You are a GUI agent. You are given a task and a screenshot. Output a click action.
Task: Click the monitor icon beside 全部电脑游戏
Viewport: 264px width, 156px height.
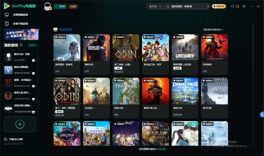[7, 15]
